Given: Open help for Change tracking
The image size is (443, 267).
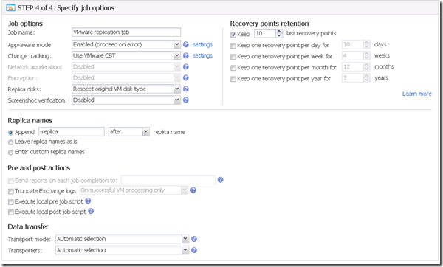Looking at the screenshot, I should [x=185, y=55].
